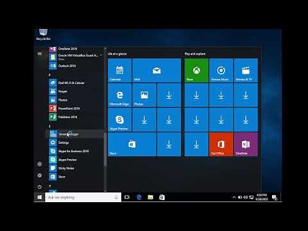This screenshot has height=231, width=308.
Task: Open the Calendar tile
Action: click(119, 70)
